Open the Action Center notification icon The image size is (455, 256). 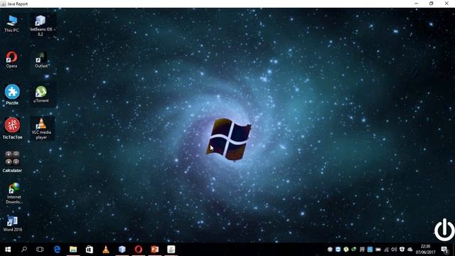(445, 250)
